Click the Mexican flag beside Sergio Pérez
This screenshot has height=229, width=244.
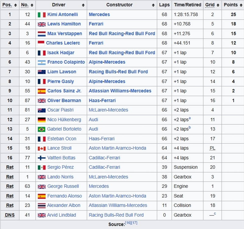coord(42,167)
